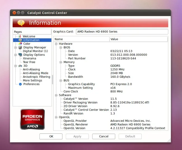Select the OpenGL Renderer row
This screenshot has height=150, width=182.
click(111, 125)
